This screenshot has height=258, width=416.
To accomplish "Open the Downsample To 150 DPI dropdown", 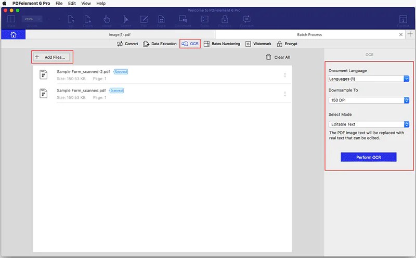I will 369,100.
